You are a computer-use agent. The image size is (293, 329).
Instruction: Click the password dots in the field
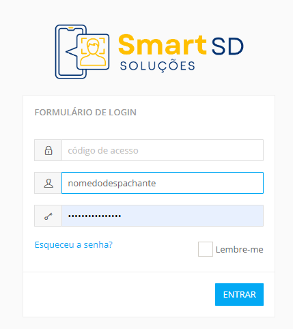tap(94, 216)
